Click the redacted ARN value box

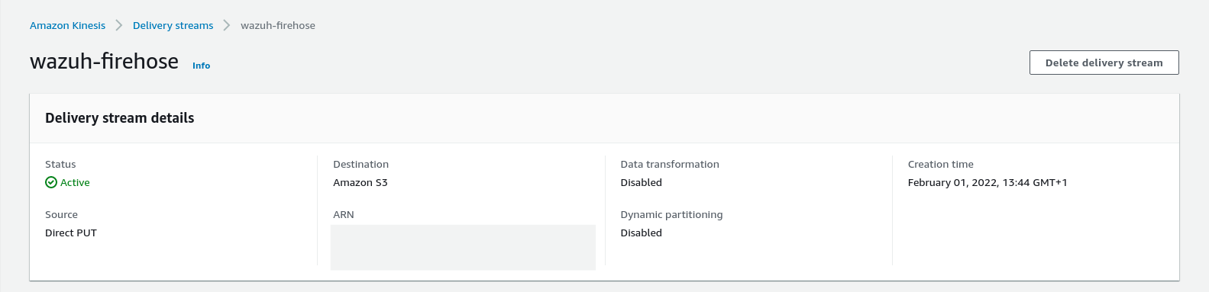tap(463, 247)
